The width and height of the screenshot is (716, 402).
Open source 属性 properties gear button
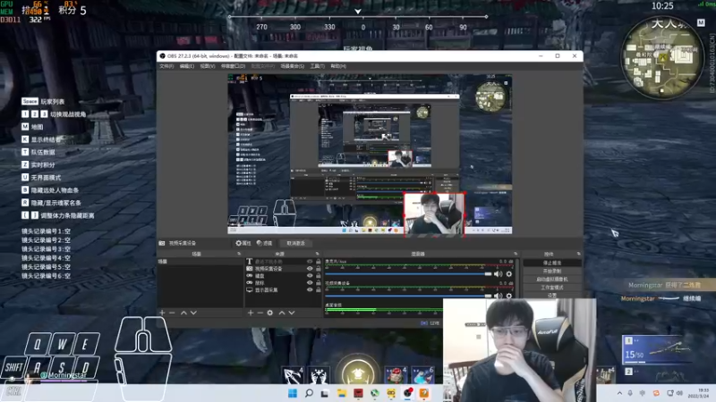pyautogui.click(x=243, y=243)
